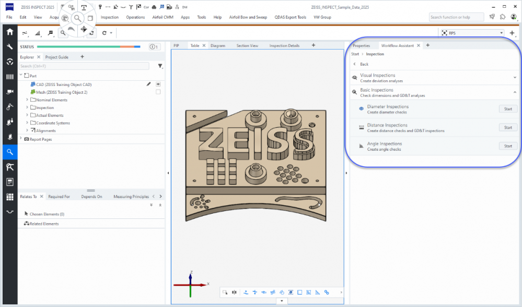Image resolution: width=522 pixels, height=307 pixels.
Task: Open the RPS alignment dropdown
Action: pos(502,33)
